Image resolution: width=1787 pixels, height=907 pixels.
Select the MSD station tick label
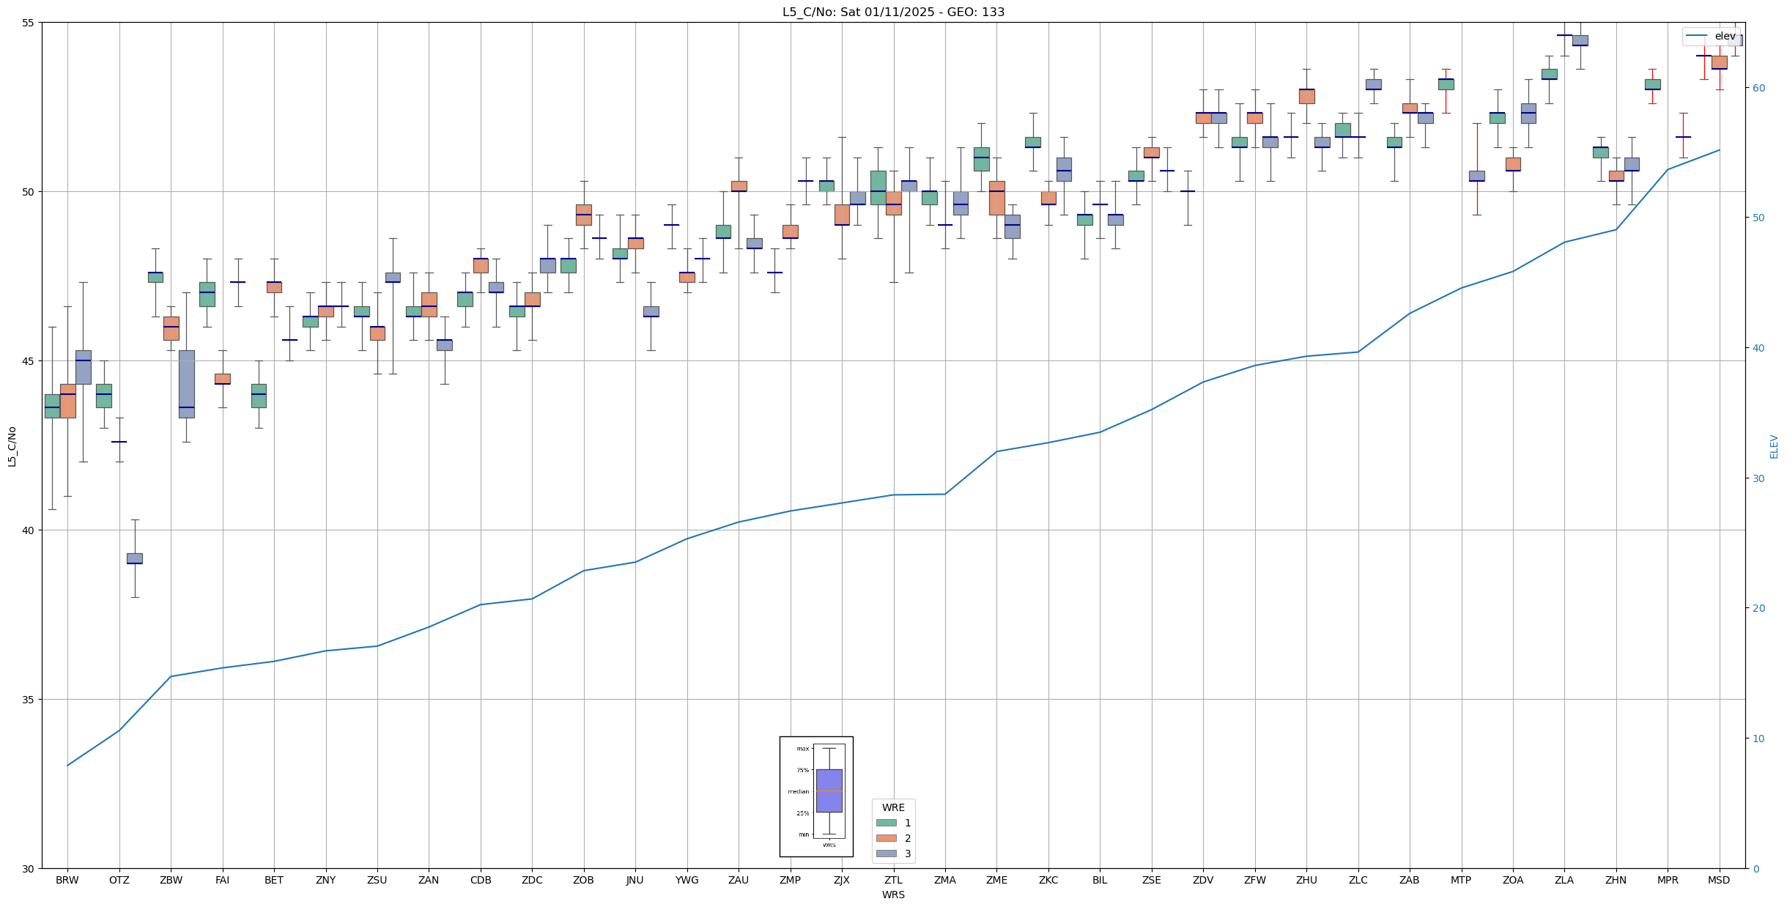[x=1719, y=880]
